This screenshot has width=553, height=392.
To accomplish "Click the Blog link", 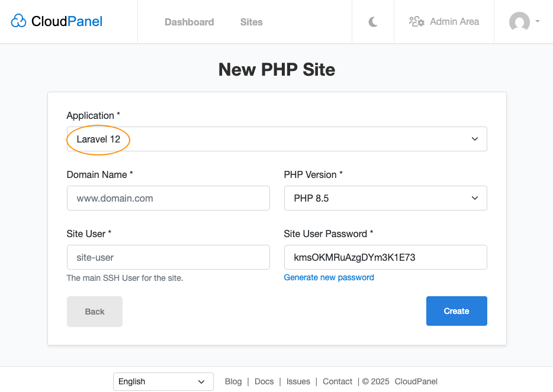I will click(233, 381).
